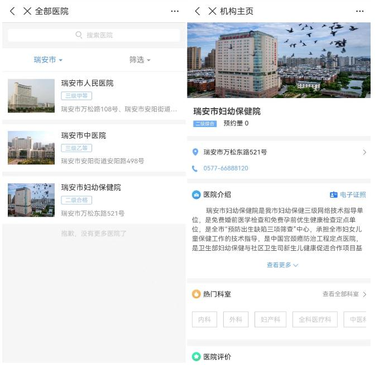Viewport: 384px width, 365px height.
Task: Open address row 瑞安市万松东路521号 chevron
Action: pos(364,152)
